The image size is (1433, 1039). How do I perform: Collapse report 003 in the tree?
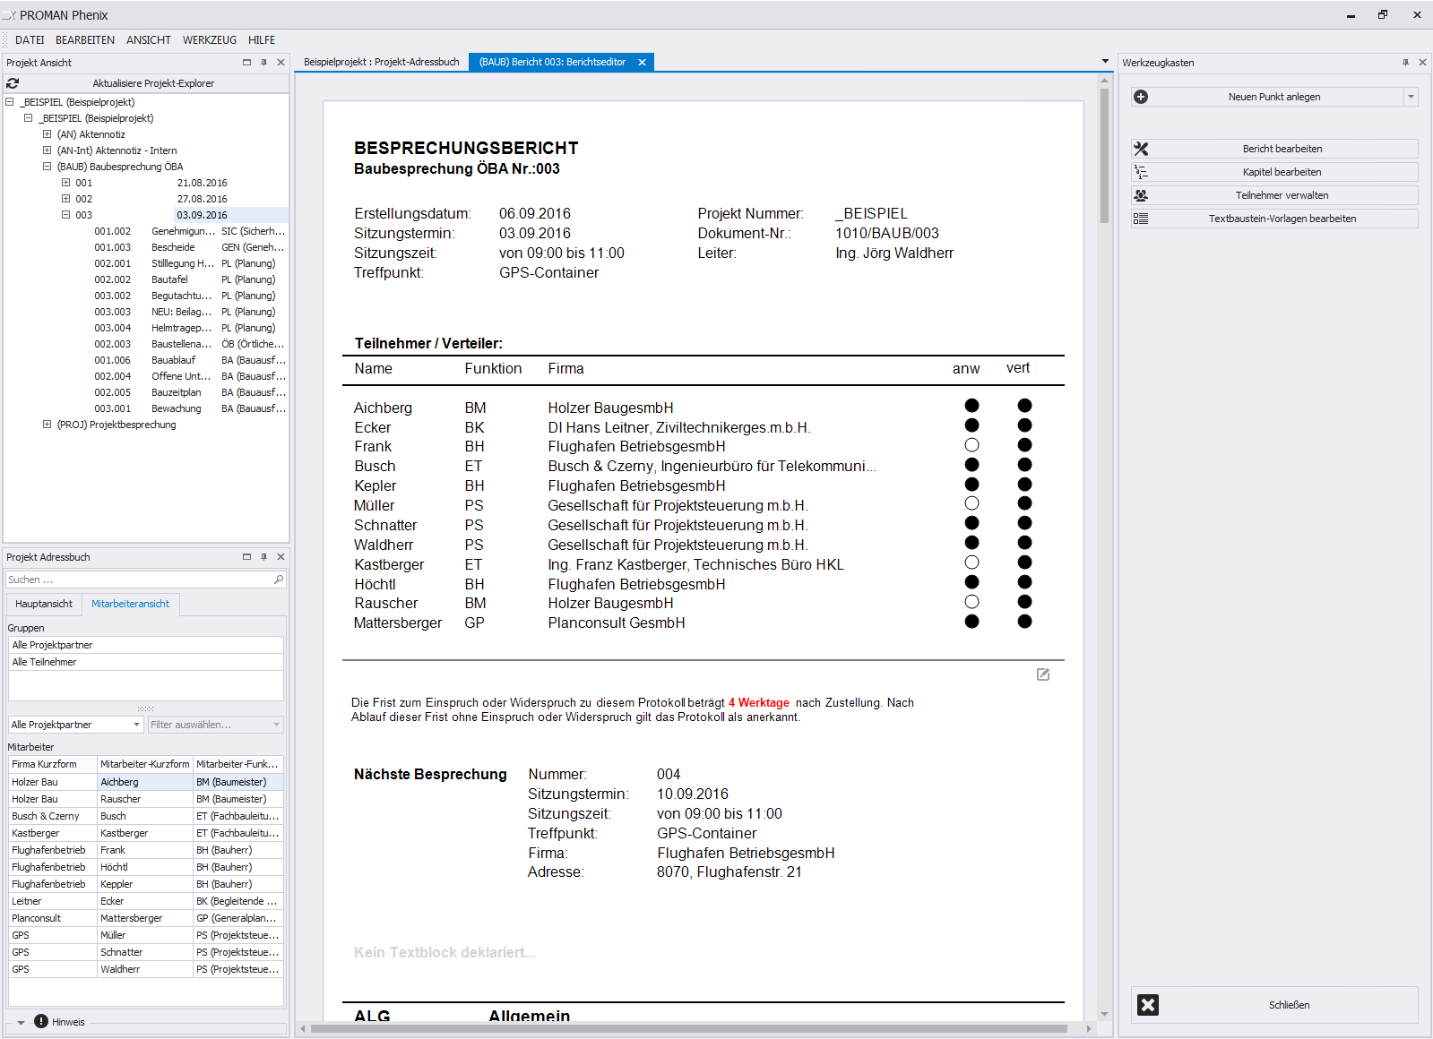pyautogui.click(x=65, y=215)
